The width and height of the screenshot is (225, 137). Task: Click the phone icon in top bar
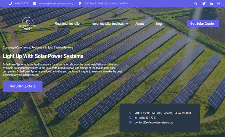[x=10, y=3]
